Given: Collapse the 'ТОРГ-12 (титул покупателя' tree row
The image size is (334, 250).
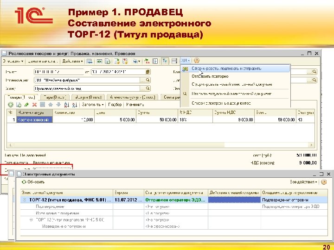Looking at the screenshot, I should 31,220.
